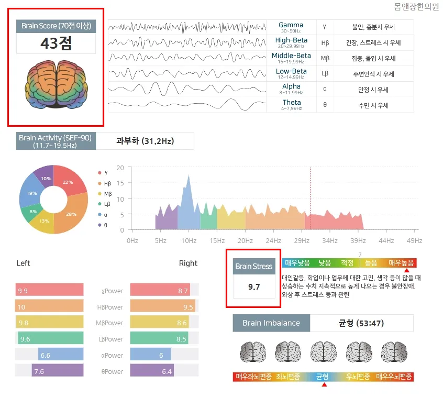Click the 과부하 (31.2Hz) result field
Viewport: 443px width, 397px height.
(x=145, y=141)
